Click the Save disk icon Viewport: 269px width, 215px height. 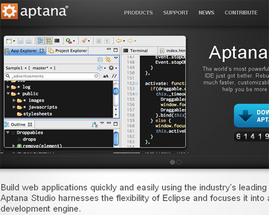pyautogui.click(x=20, y=41)
